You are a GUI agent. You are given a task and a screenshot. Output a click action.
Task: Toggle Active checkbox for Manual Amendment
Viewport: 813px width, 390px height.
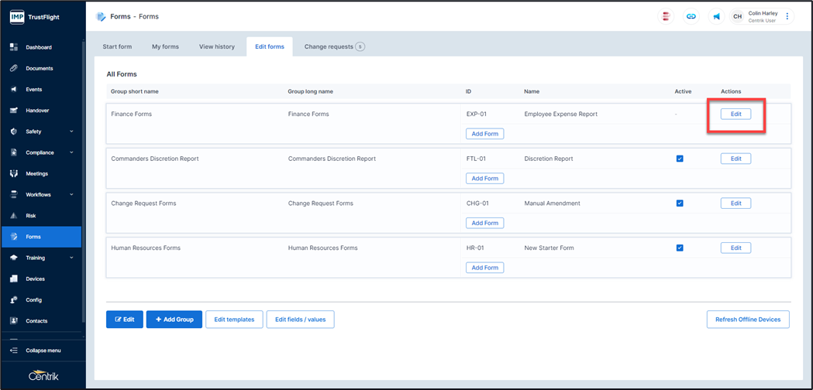coord(680,204)
